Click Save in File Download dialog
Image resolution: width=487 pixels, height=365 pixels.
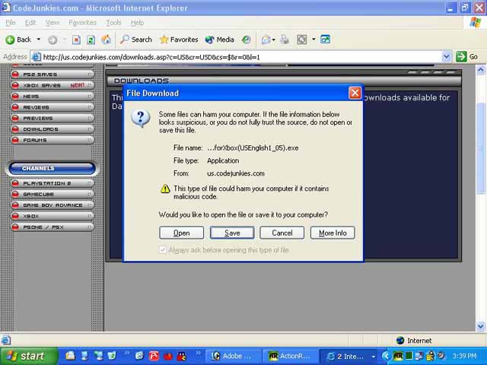(x=232, y=233)
